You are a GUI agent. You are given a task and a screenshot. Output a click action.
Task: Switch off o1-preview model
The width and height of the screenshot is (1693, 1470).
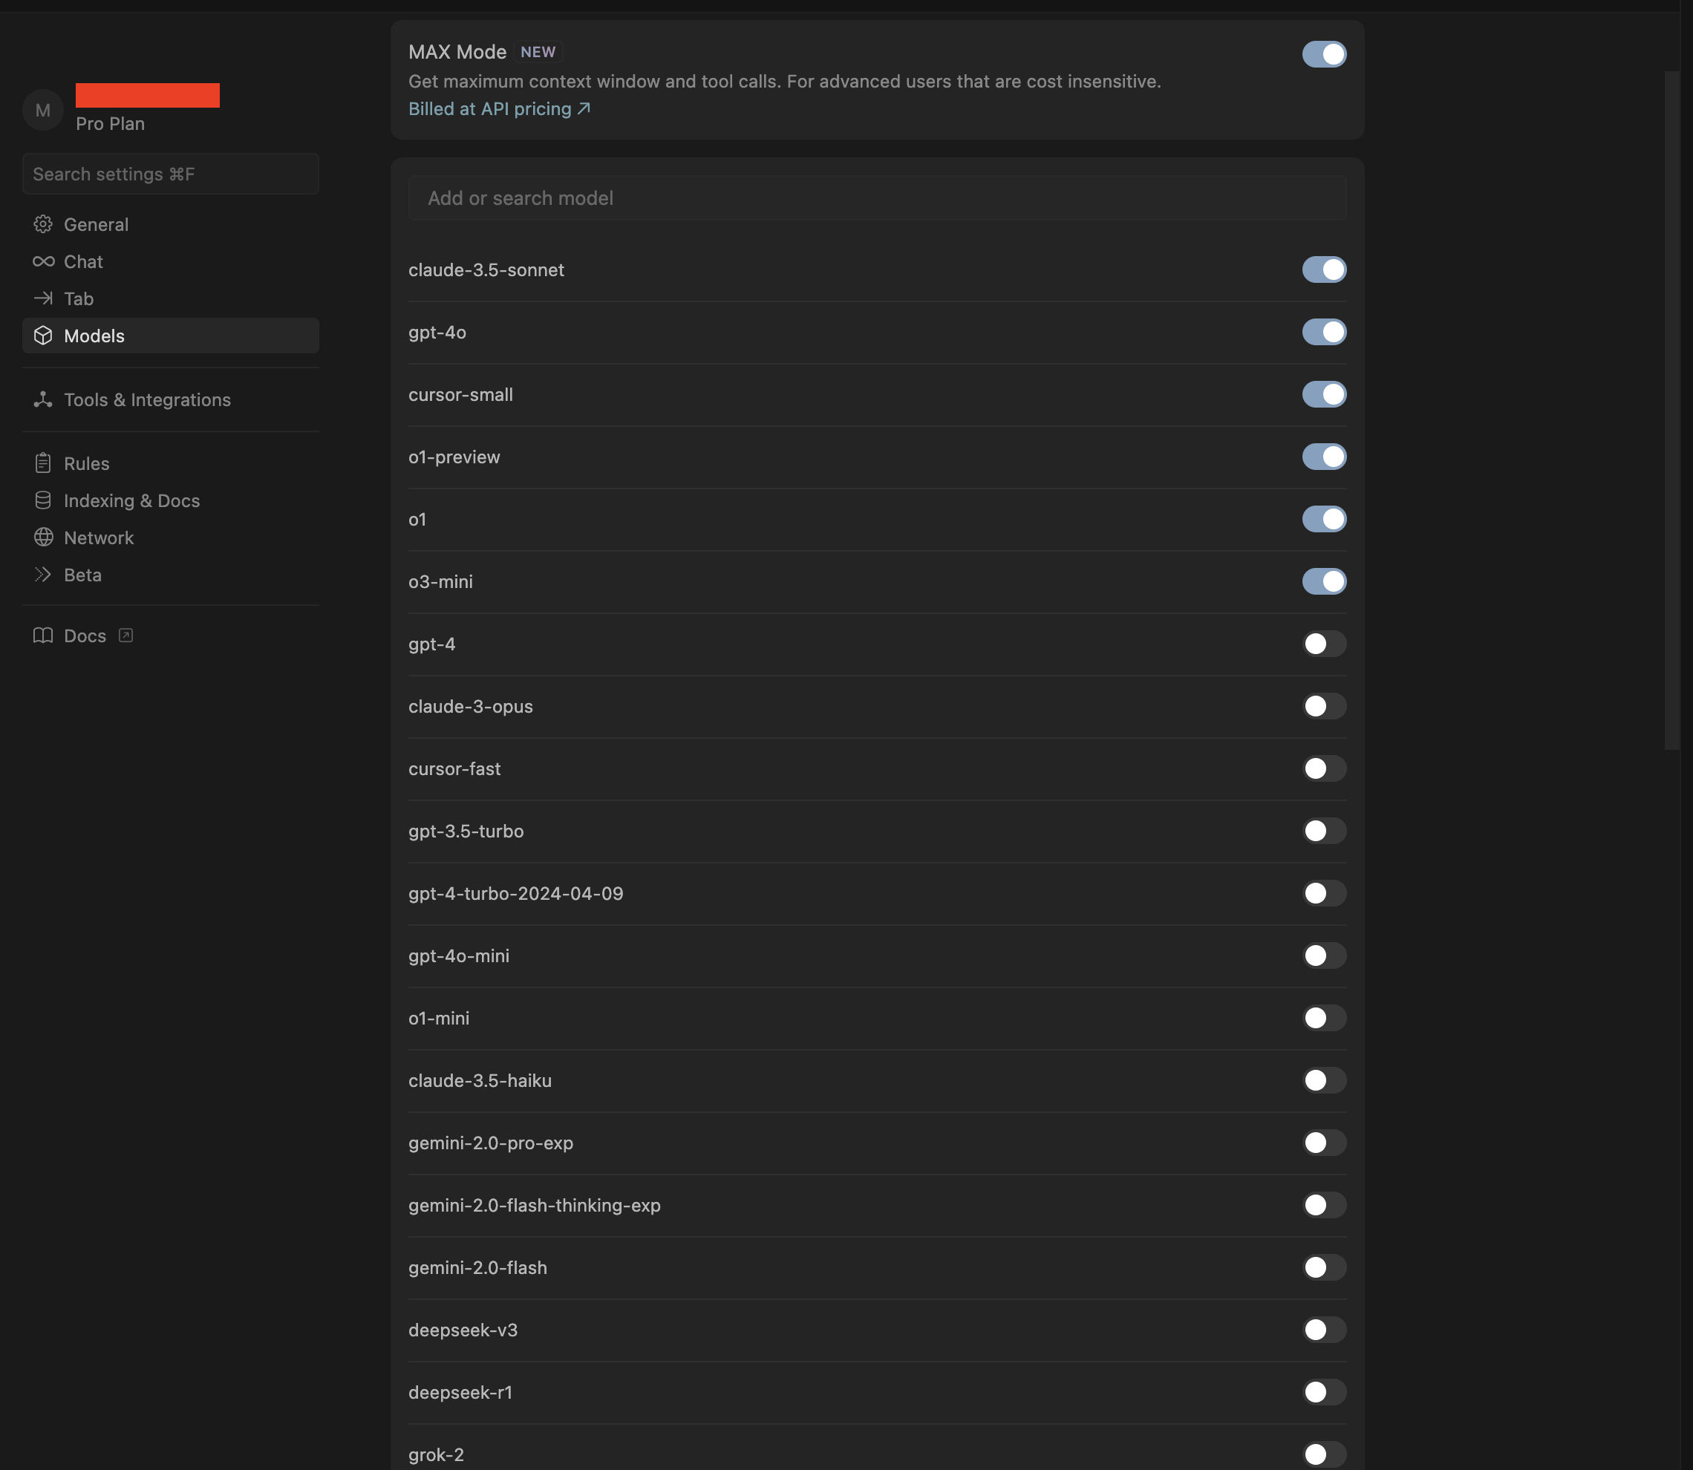[1324, 456]
